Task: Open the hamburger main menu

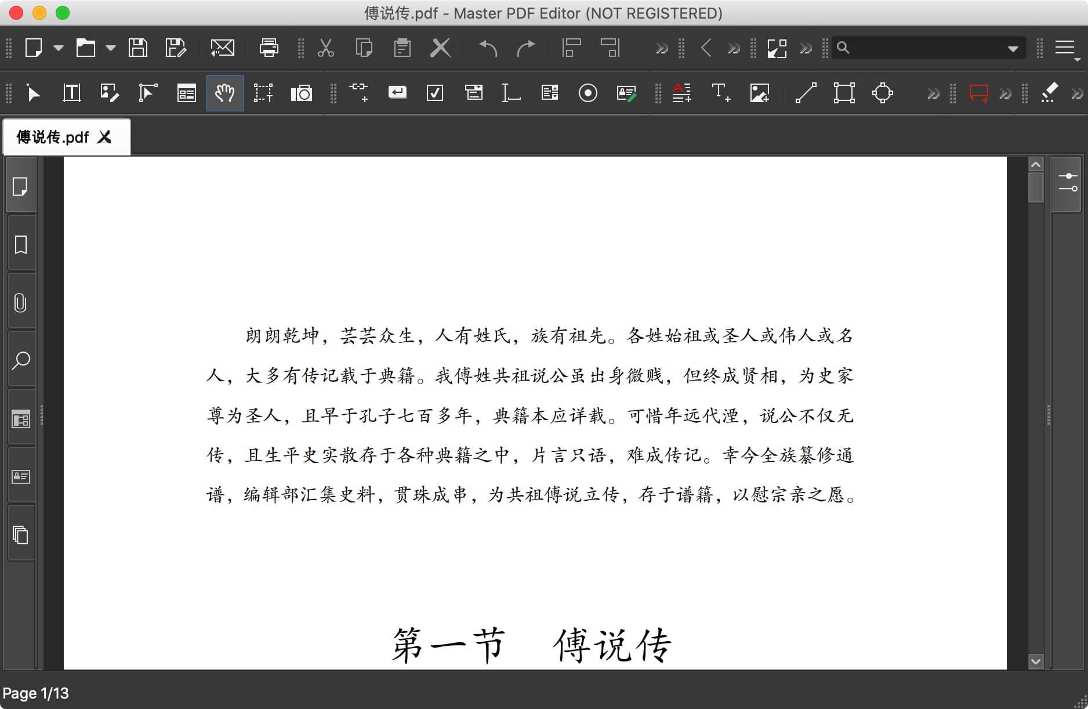Action: pos(1065,48)
